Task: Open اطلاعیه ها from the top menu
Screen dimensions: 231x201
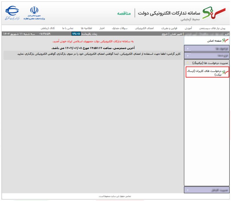Action: pyautogui.click(x=87, y=28)
